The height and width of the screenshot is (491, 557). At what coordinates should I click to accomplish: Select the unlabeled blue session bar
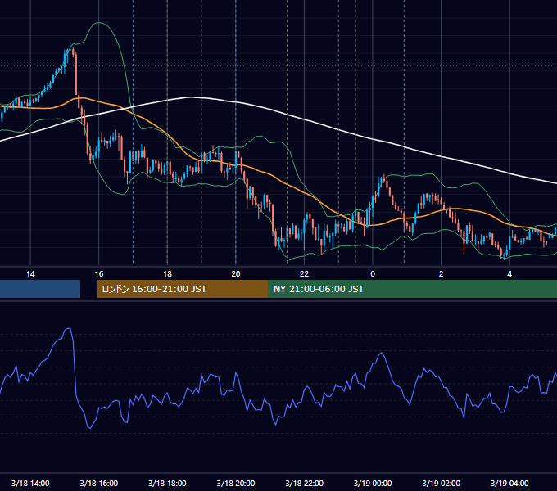click(40, 289)
